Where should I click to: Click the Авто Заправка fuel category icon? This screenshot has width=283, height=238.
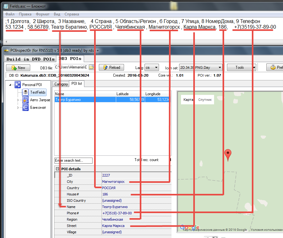[x=25, y=100]
